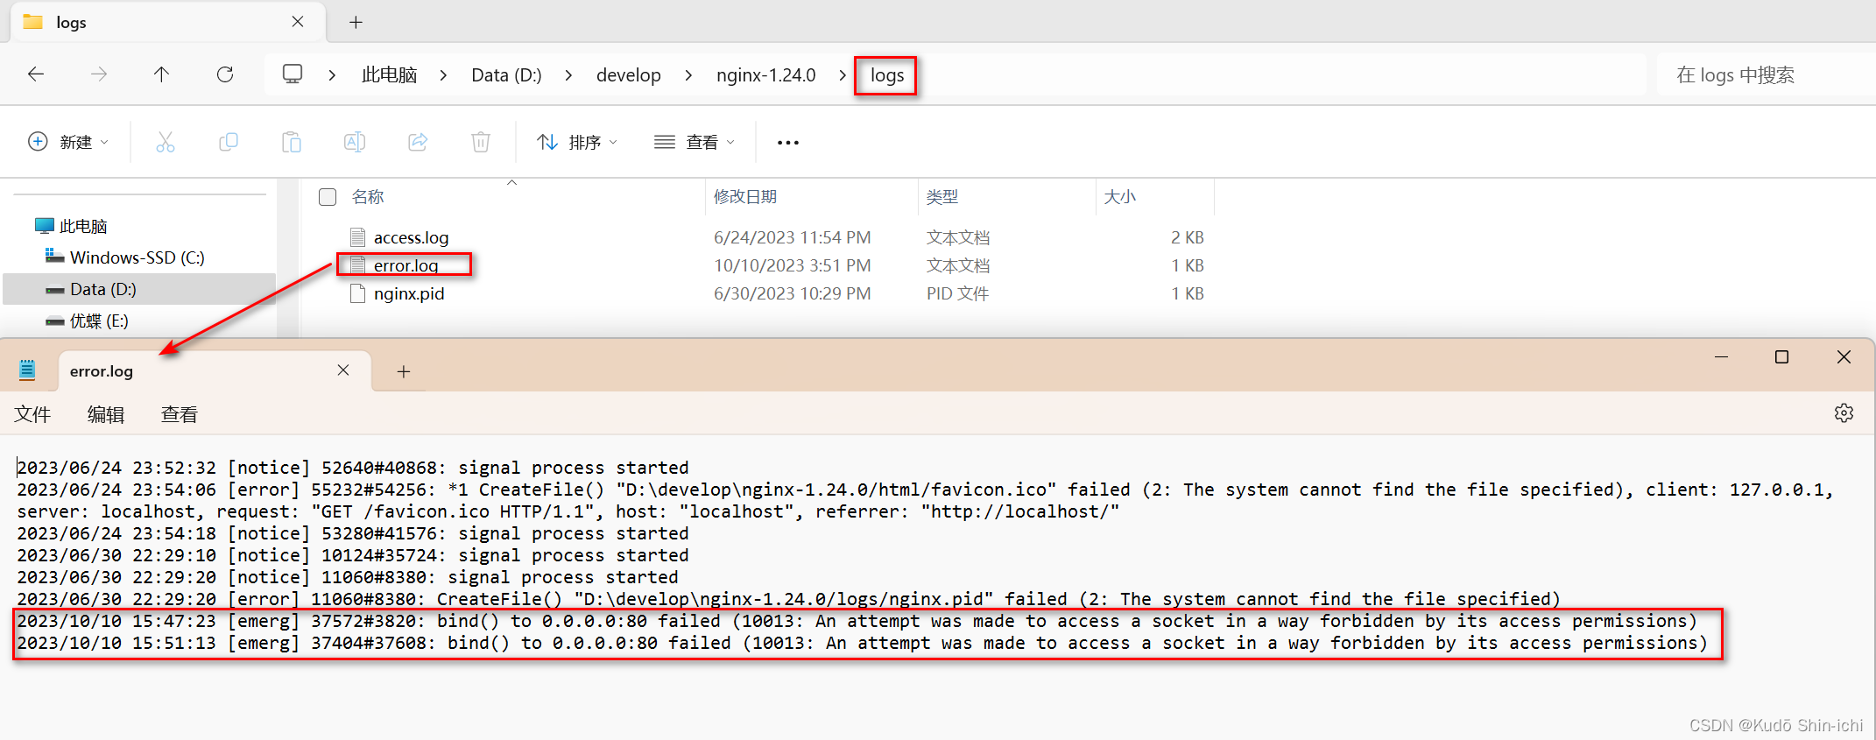
Task: Click the access.log file icon
Action: [357, 236]
